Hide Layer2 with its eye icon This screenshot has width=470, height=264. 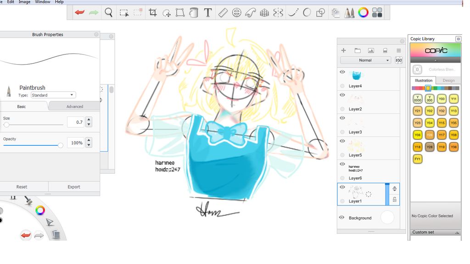point(342,95)
